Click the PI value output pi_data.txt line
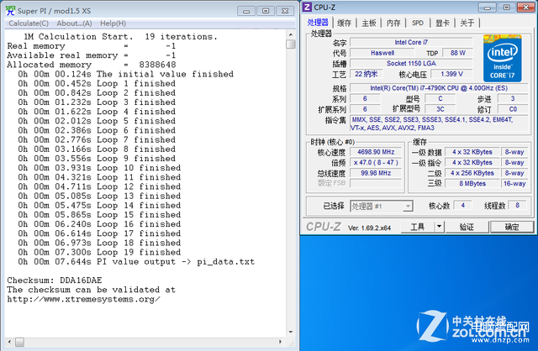Screen dimensions: 538x351 [x=136, y=262]
